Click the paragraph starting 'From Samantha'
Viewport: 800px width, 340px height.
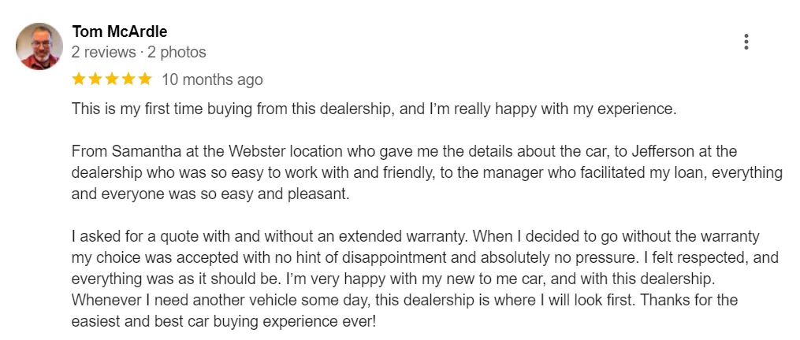coord(427,173)
